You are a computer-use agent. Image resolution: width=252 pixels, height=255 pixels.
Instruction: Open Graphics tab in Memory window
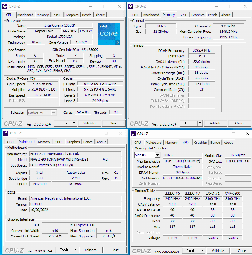pyautogui.click(x=198, y=15)
